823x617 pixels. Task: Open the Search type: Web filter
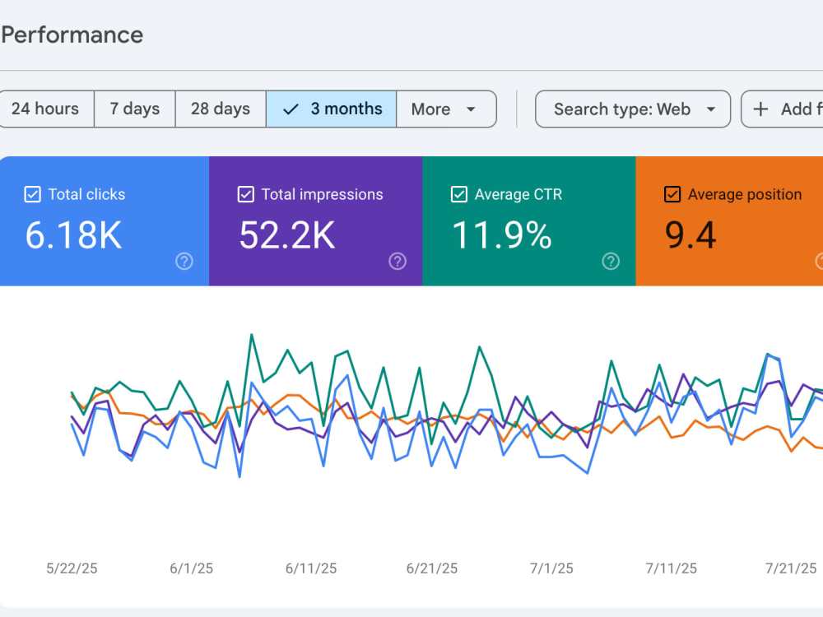pyautogui.click(x=633, y=109)
